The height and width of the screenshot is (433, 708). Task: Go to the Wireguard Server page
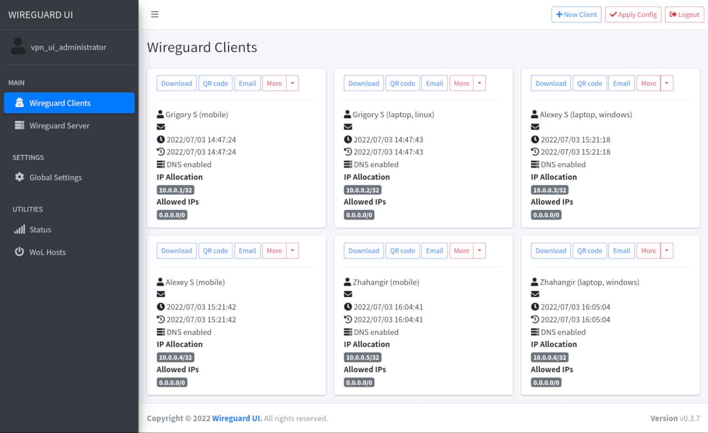(x=59, y=126)
